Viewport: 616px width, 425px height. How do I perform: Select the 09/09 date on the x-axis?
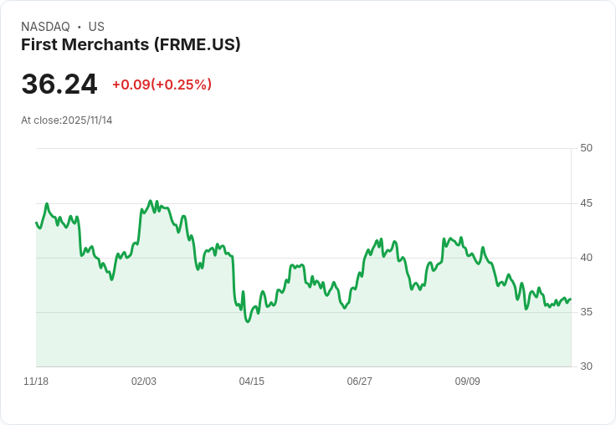(x=468, y=381)
